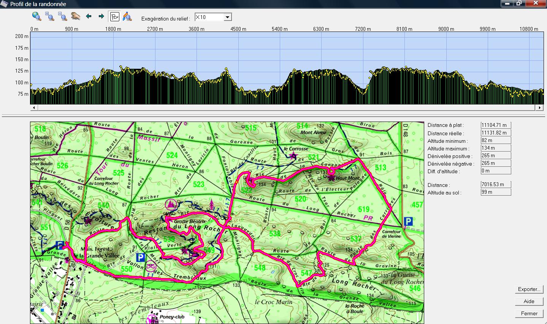The image size is (547, 324).
Task: Click the Dénivelée positive value field
Action: coord(496,156)
